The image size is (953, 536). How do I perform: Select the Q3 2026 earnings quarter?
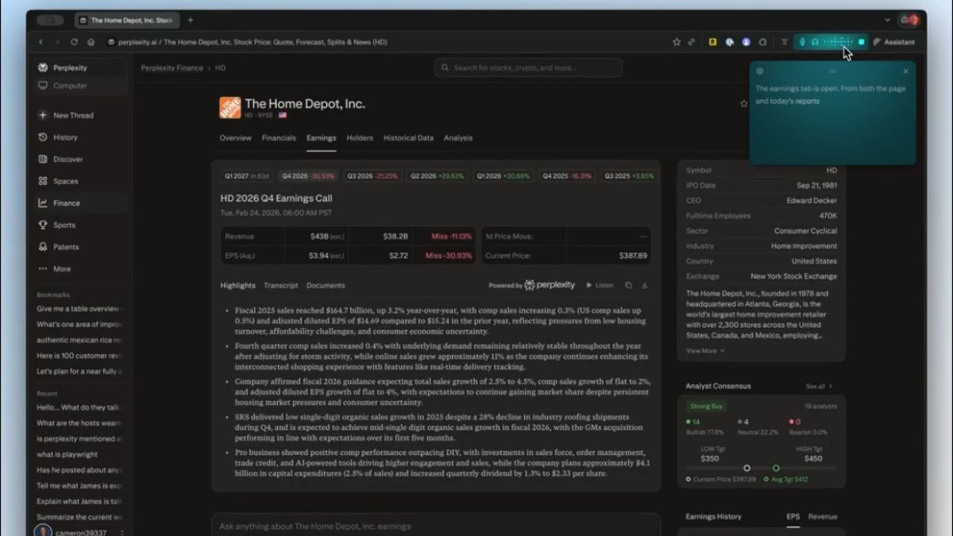pyautogui.click(x=372, y=176)
